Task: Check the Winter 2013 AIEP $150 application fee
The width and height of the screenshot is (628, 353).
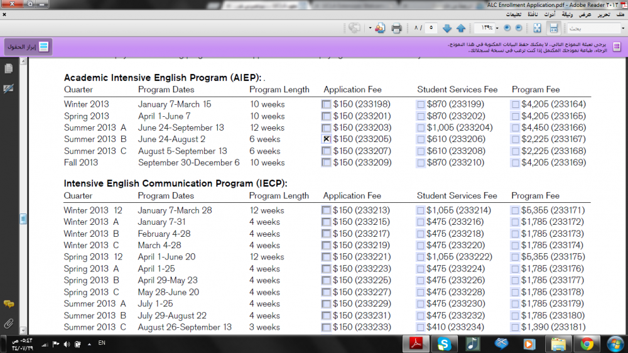Action: (327, 105)
